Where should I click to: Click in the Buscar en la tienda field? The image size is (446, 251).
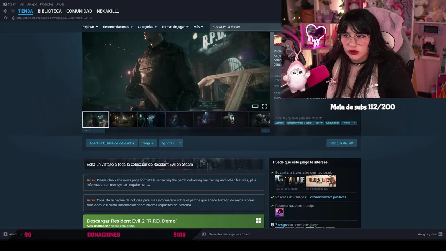[246, 27]
